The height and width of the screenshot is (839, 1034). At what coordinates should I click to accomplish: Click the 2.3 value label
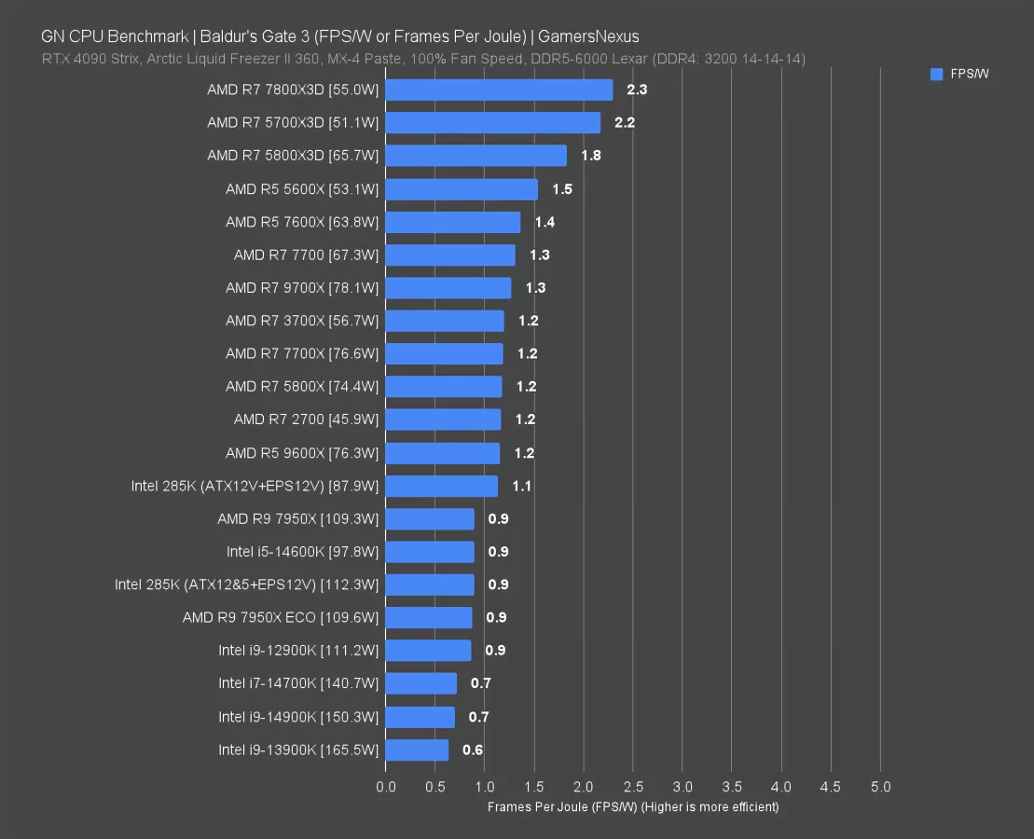click(x=637, y=90)
